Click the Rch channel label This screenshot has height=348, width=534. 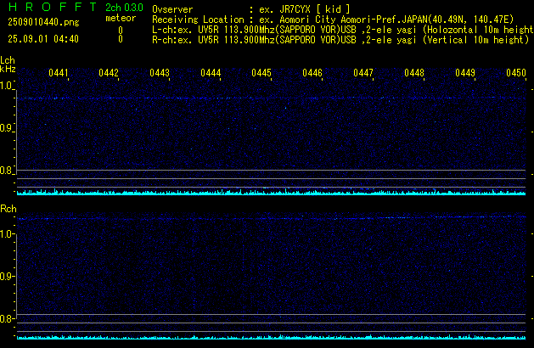[8, 209]
